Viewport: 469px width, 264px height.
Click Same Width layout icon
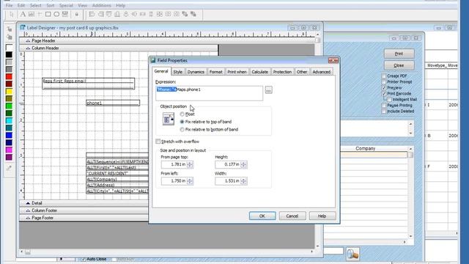[143, 14]
